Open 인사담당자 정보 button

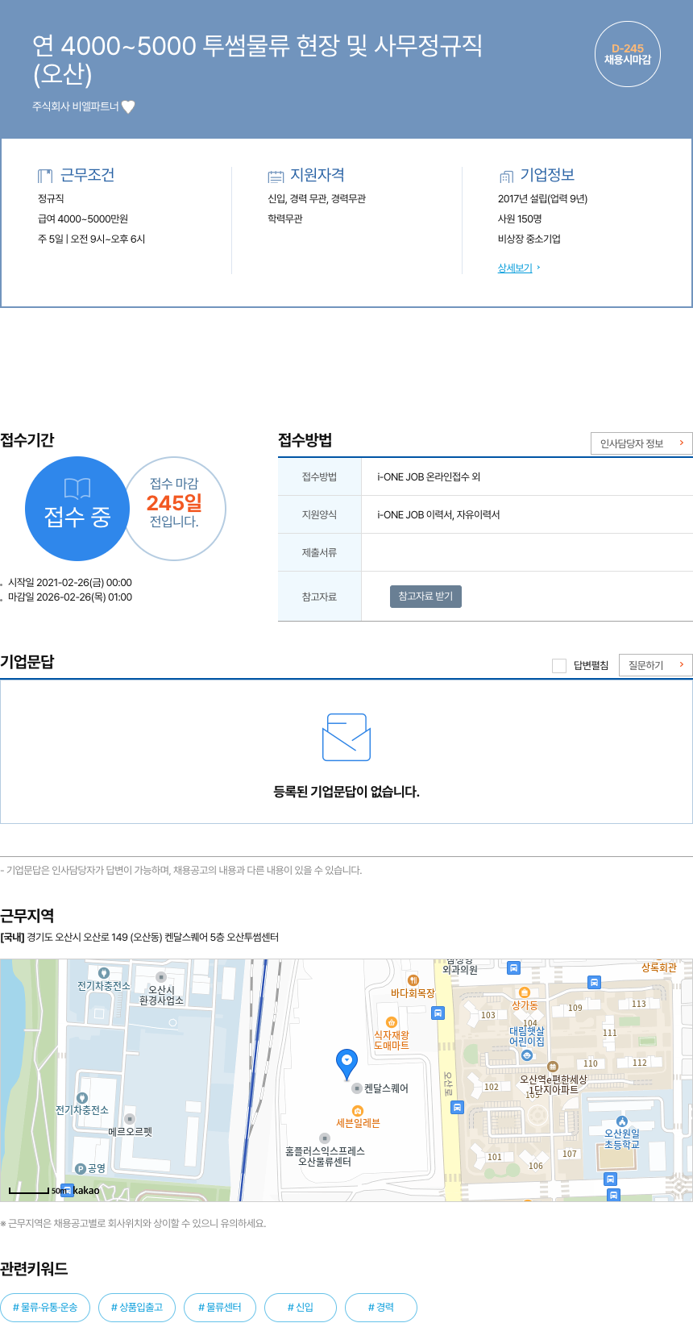641,443
